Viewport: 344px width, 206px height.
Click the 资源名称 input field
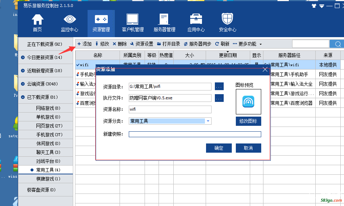point(170,109)
